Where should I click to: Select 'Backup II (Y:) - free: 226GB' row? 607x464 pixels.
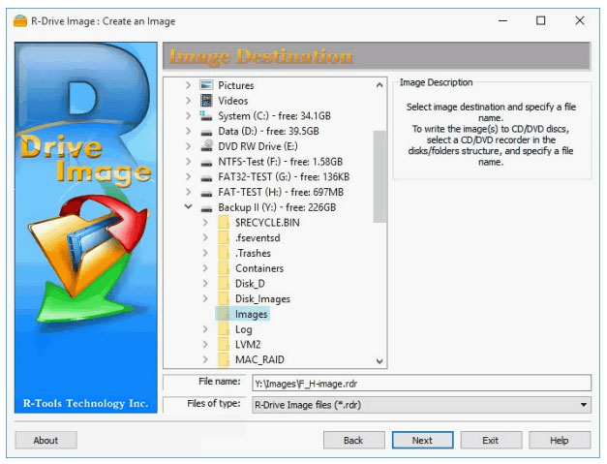(277, 207)
